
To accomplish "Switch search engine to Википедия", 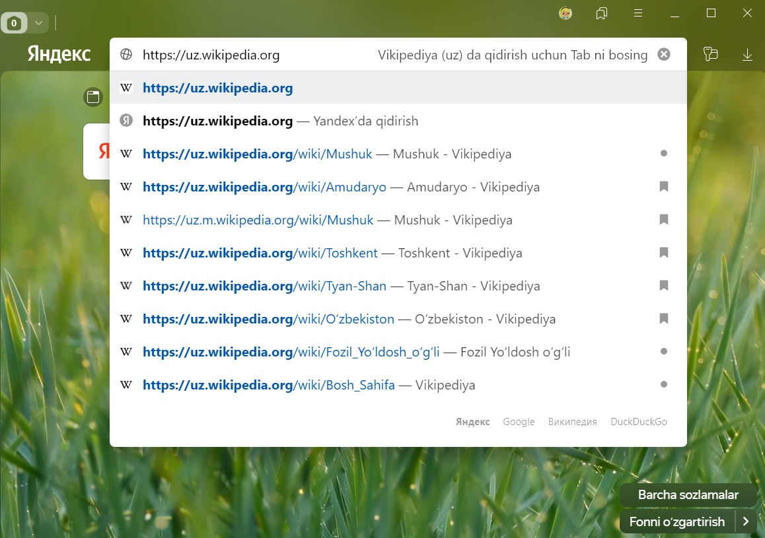I will click(x=572, y=422).
